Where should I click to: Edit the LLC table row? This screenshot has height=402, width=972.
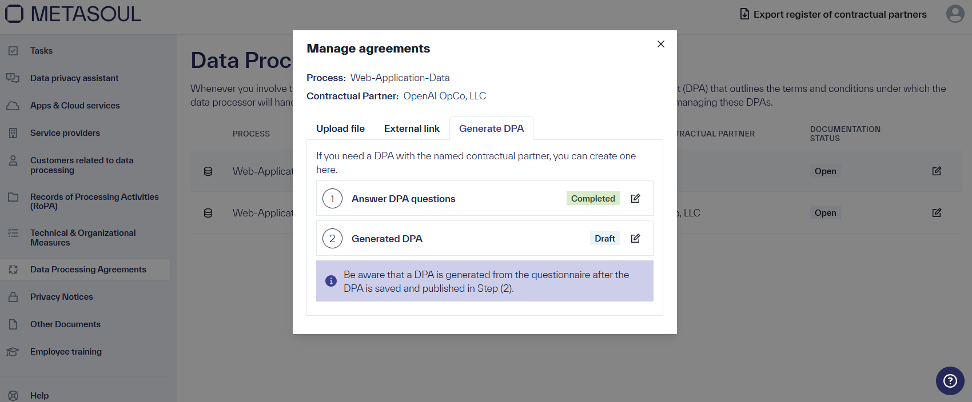tap(937, 212)
